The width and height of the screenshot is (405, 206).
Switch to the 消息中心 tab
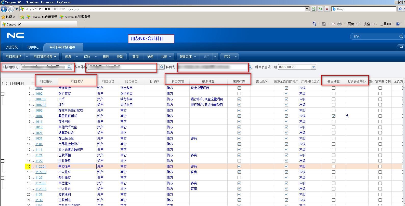click(33, 47)
